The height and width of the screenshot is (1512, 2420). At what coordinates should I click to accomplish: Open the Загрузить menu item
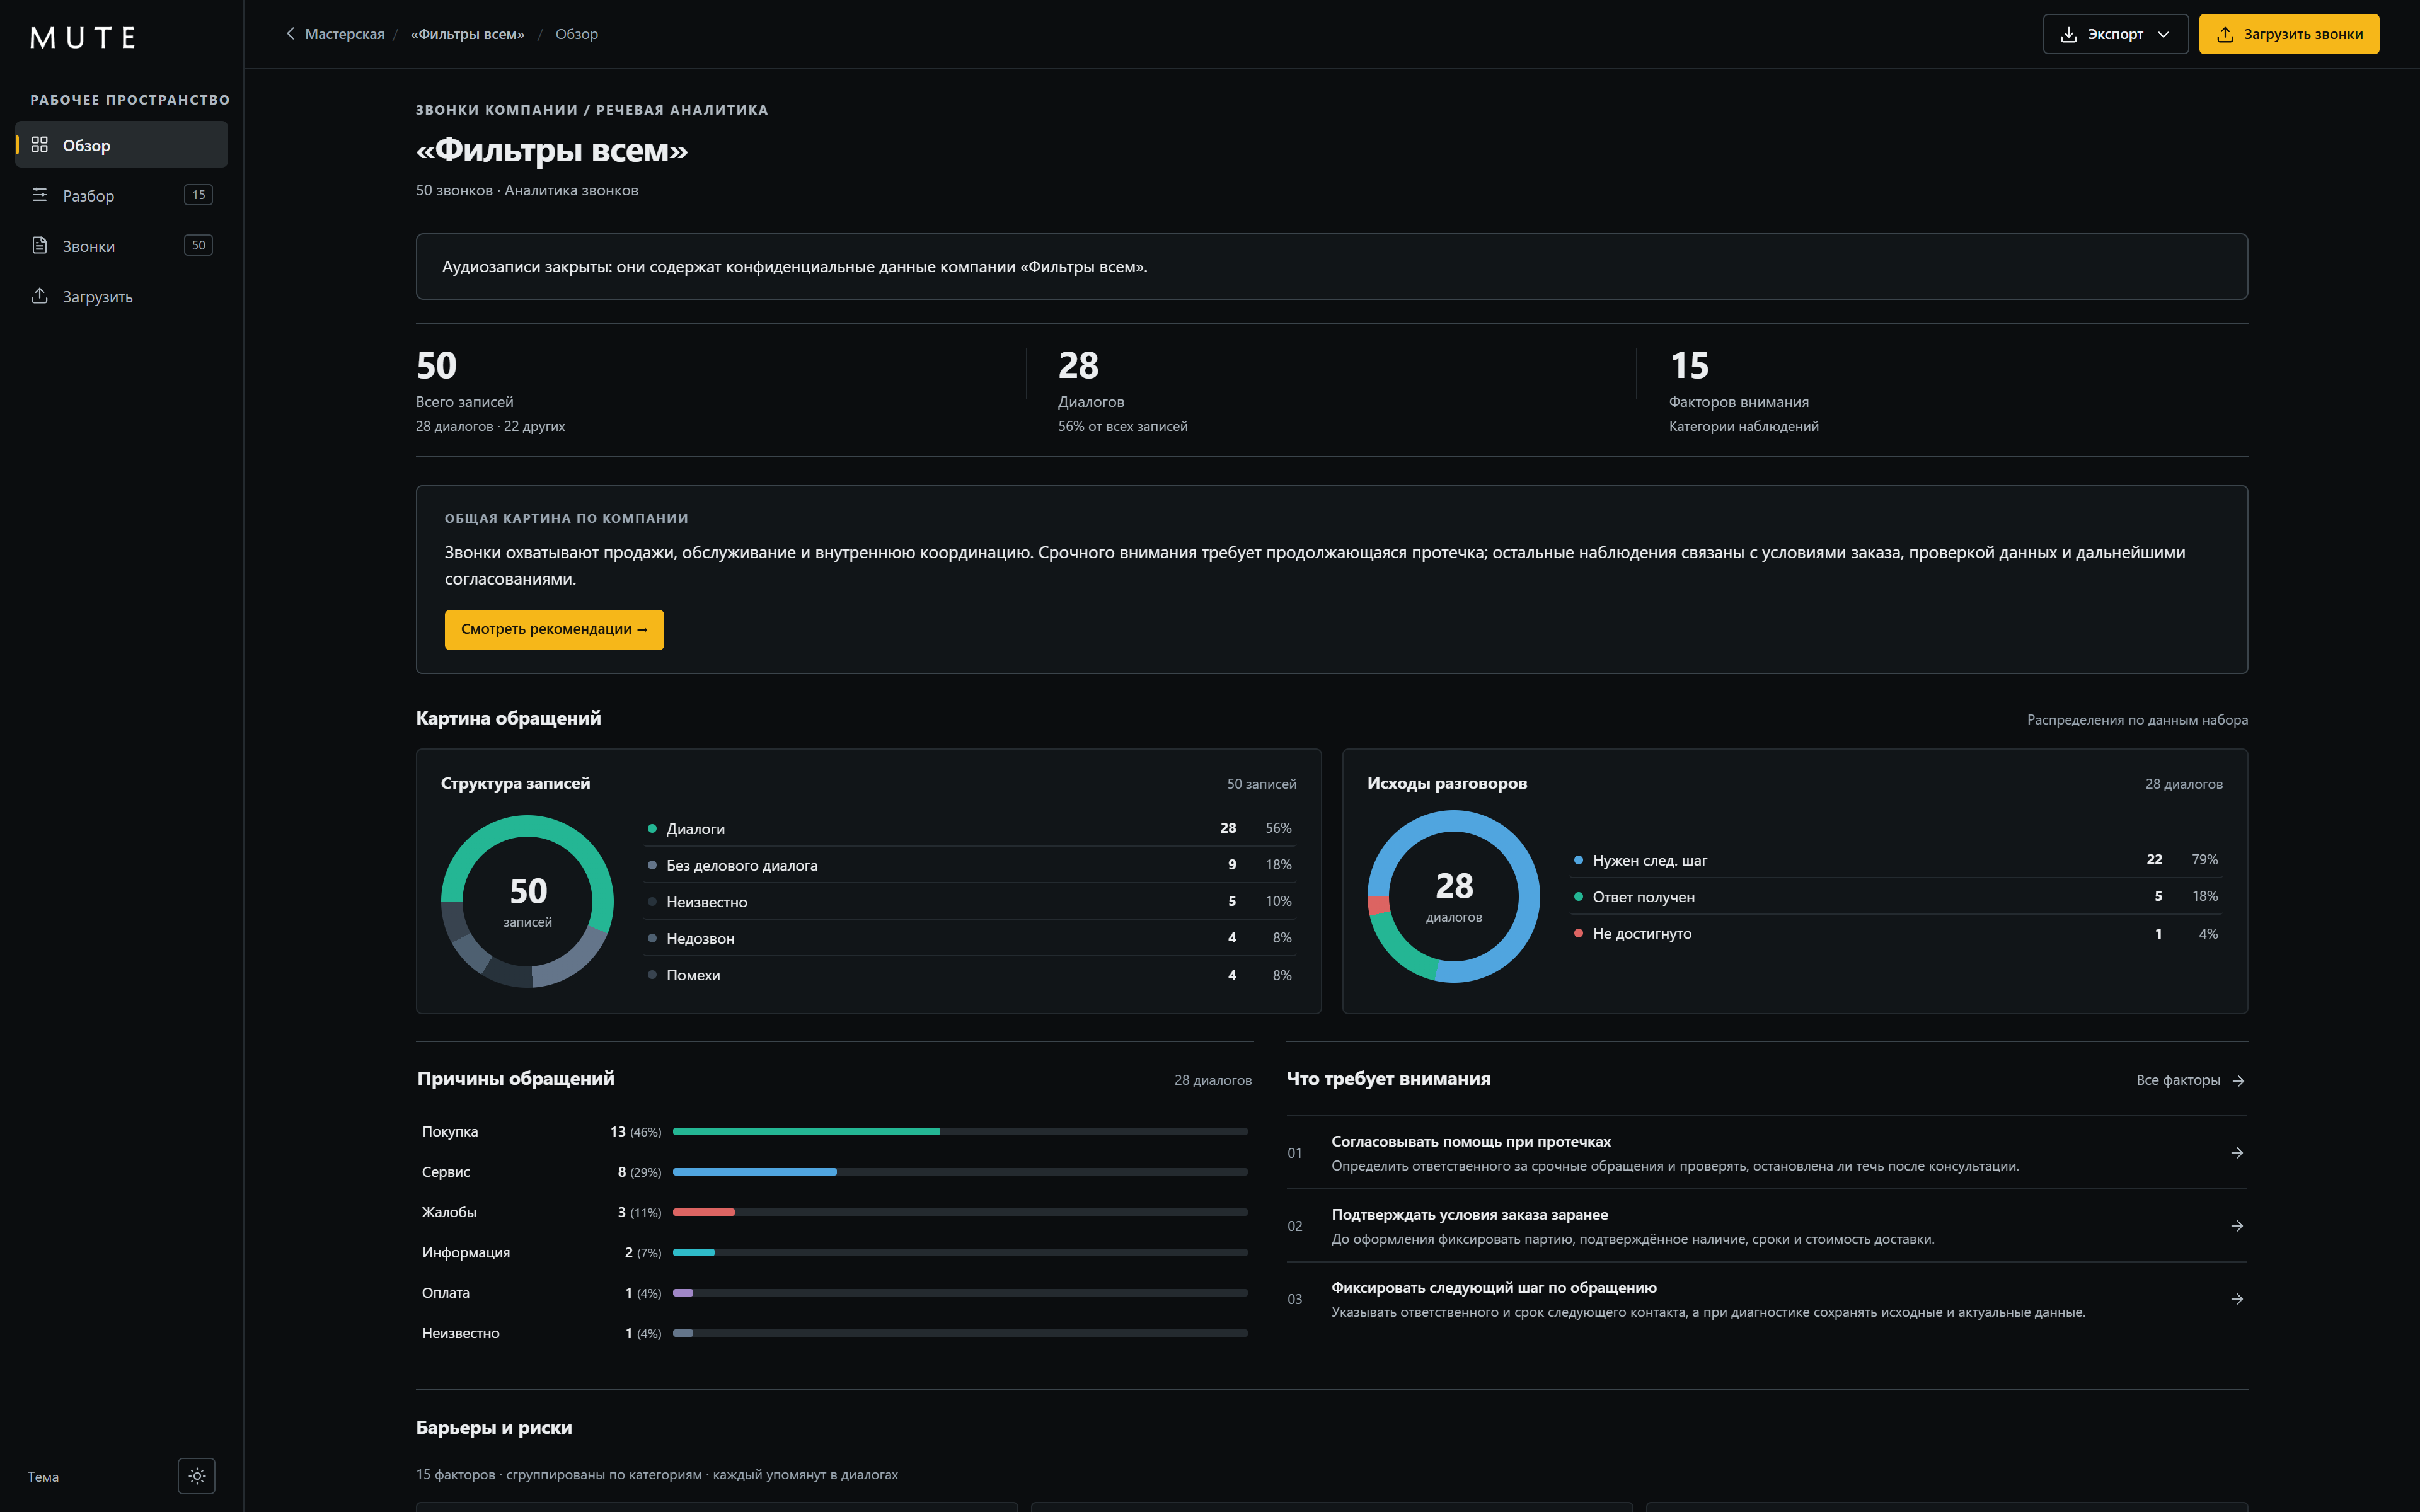(x=122, y=296)
